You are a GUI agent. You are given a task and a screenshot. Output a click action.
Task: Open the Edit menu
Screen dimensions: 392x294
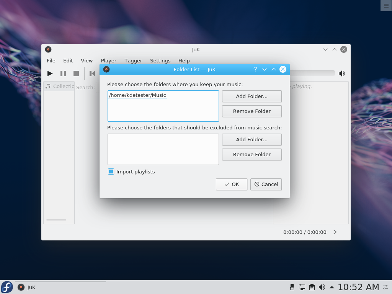tap(68, 60)
